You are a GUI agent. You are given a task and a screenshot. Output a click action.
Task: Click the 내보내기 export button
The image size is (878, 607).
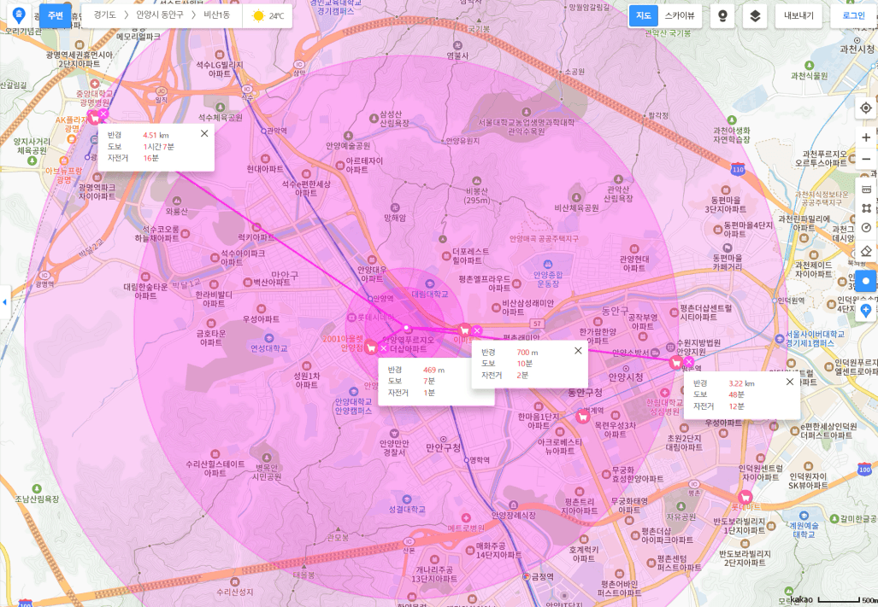coord(798,15)
